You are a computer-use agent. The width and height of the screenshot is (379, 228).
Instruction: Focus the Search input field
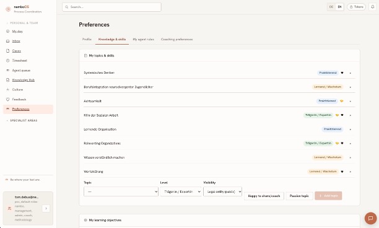point(111,7)
